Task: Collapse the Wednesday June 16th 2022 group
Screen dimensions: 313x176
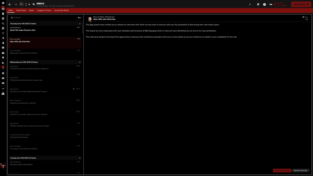Action: point(80,62)
